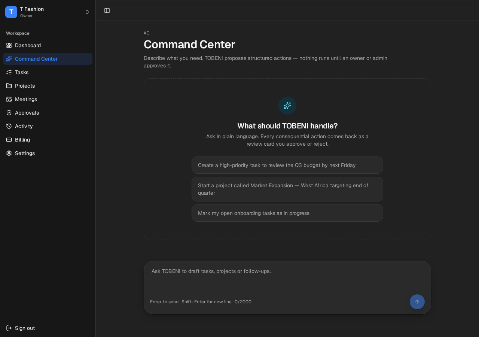This screenshot has width=479, height=337.
Task: Click the Meetings calendar-clock icon in sidebar
Action: click(9, 99)
